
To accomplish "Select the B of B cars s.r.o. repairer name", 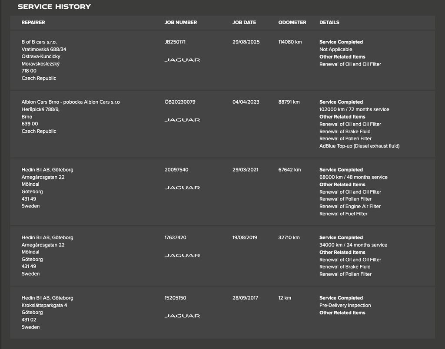I will pos(39,42).
